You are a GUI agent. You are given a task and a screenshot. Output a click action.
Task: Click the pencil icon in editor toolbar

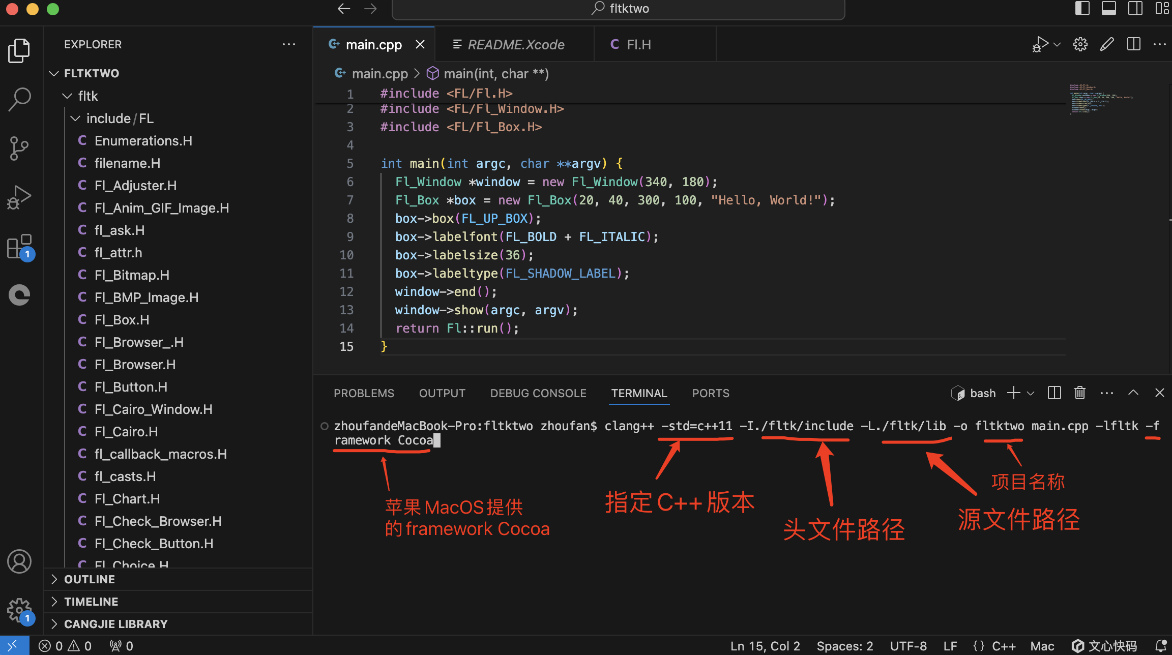coord(1107,44)
